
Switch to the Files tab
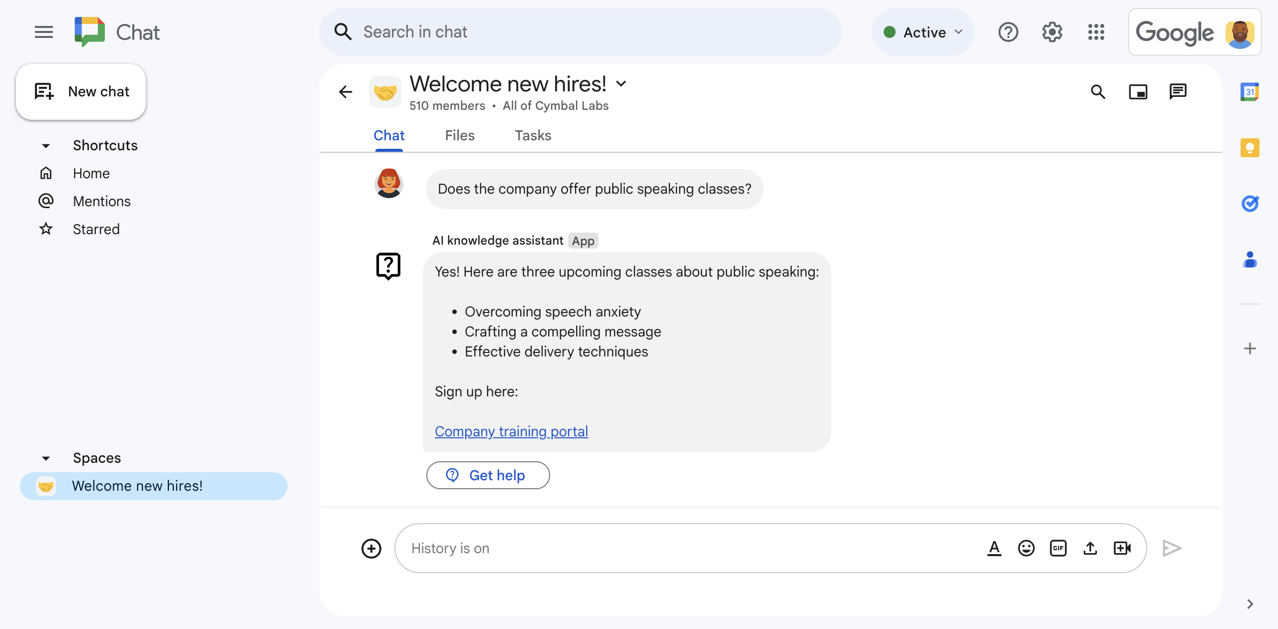click(460, 135)
